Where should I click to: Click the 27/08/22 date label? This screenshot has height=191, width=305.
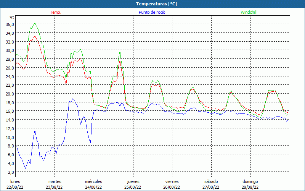[211, 187]
